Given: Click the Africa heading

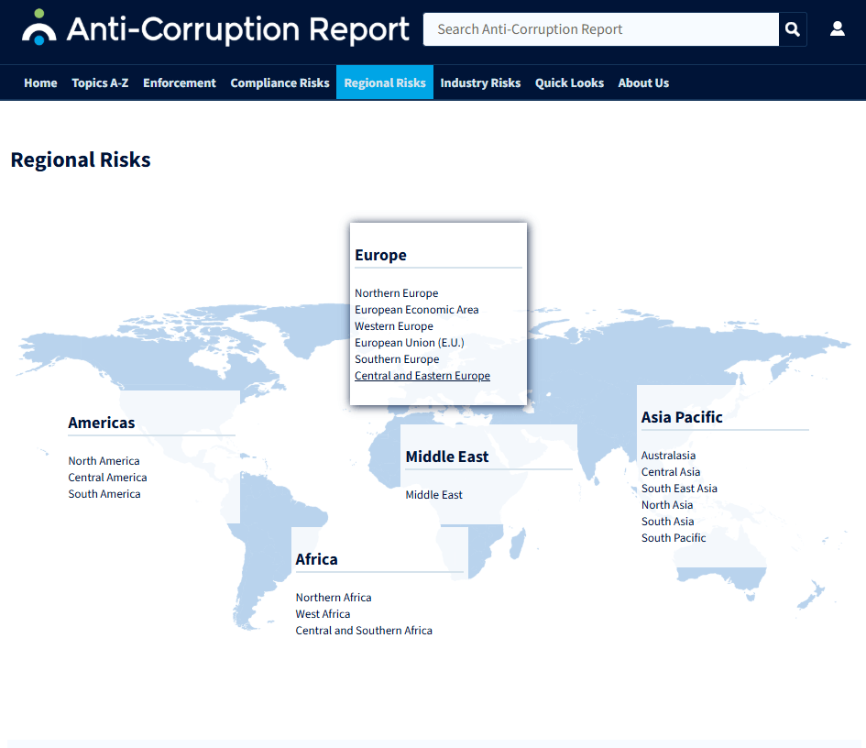Looking at the screenshot, I should tap(316, 559).
